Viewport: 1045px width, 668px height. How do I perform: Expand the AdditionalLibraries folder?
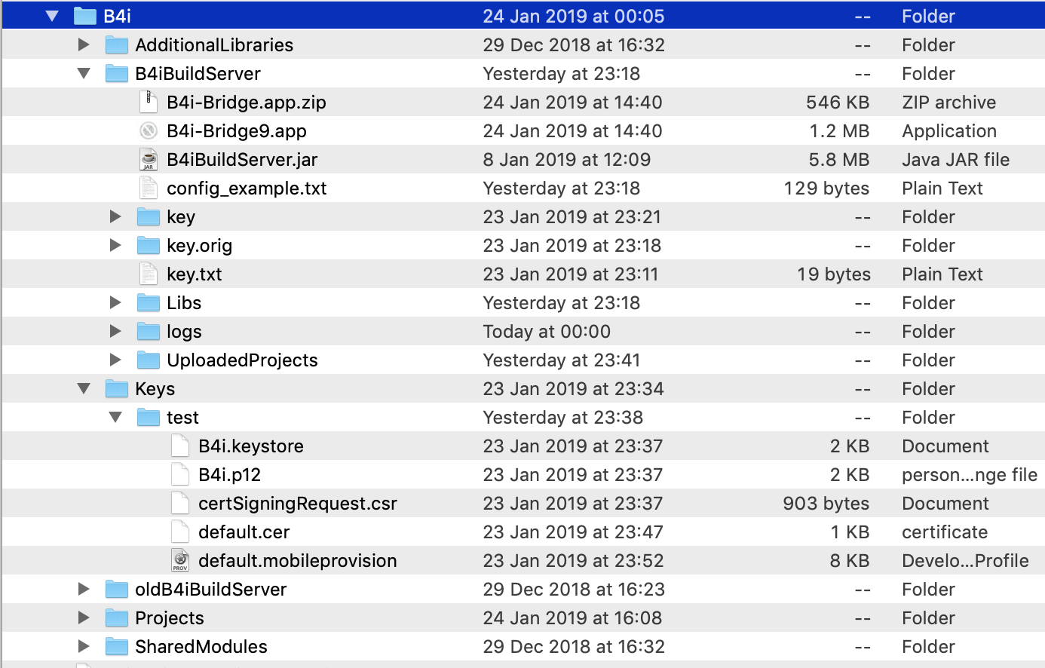click(84, 45)
